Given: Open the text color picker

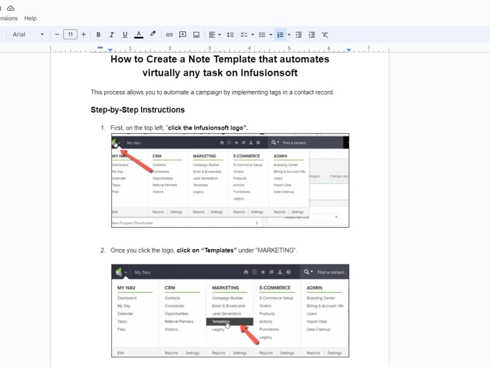Looking at the screenshot, I should 139,35.
